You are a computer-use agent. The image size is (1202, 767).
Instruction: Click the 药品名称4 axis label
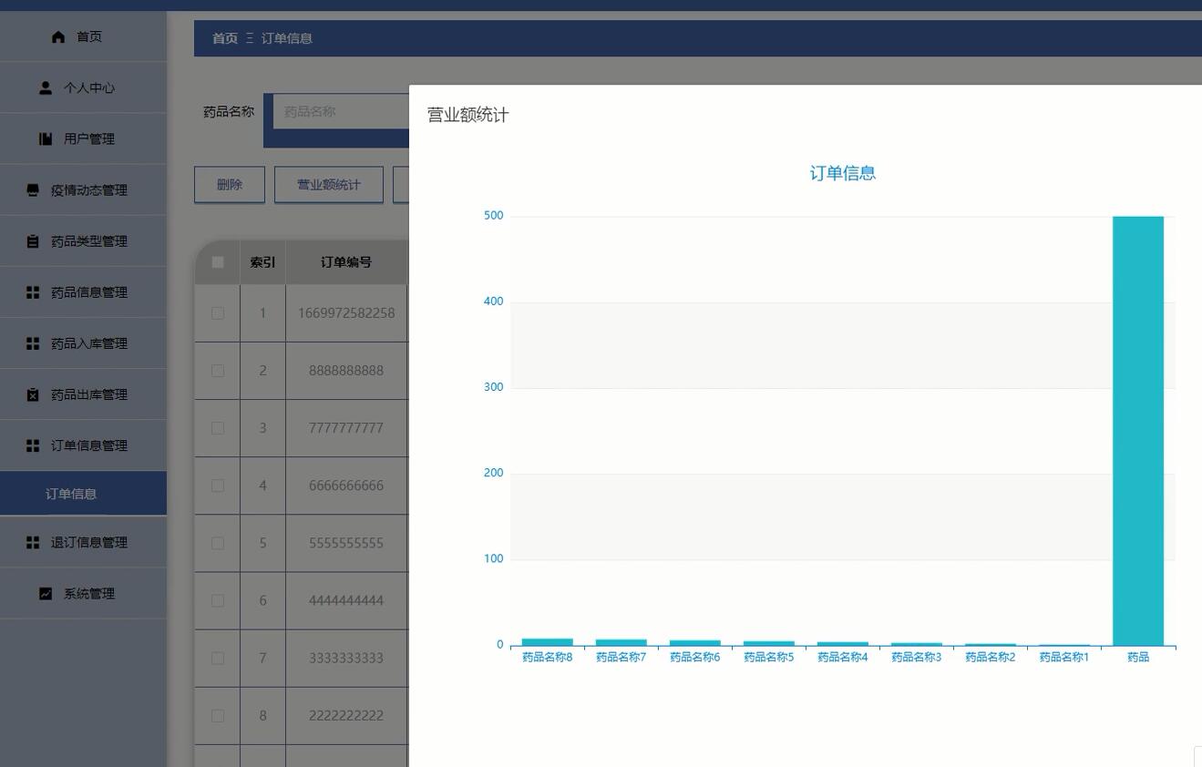[x=843, y=657]
